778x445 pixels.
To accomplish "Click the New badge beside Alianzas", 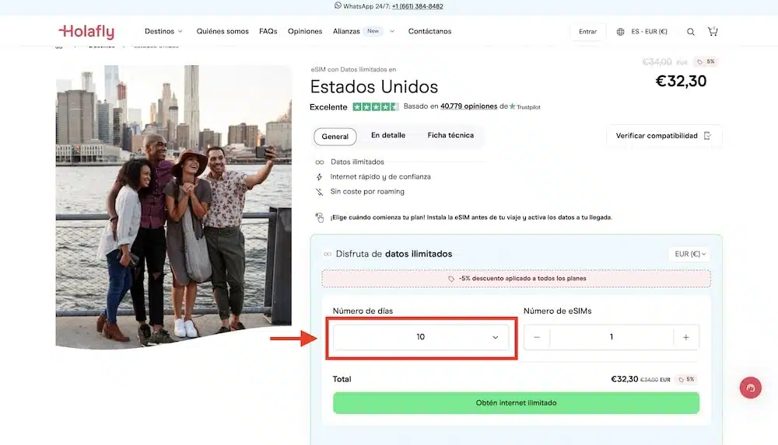I will point(373,31).
